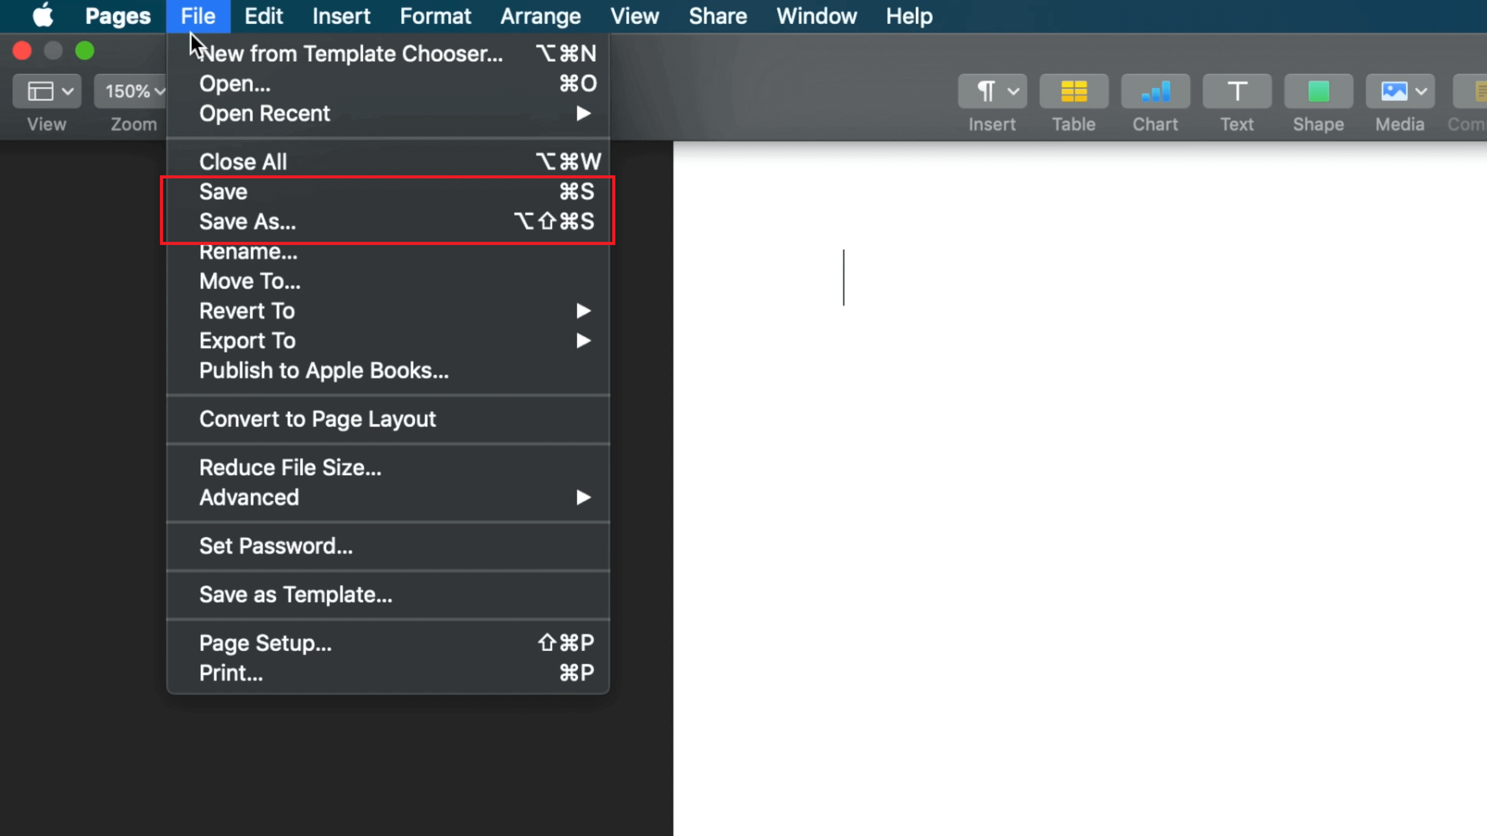
Task: Open Convert to Page Layout option
Action: tap(318, 418)
